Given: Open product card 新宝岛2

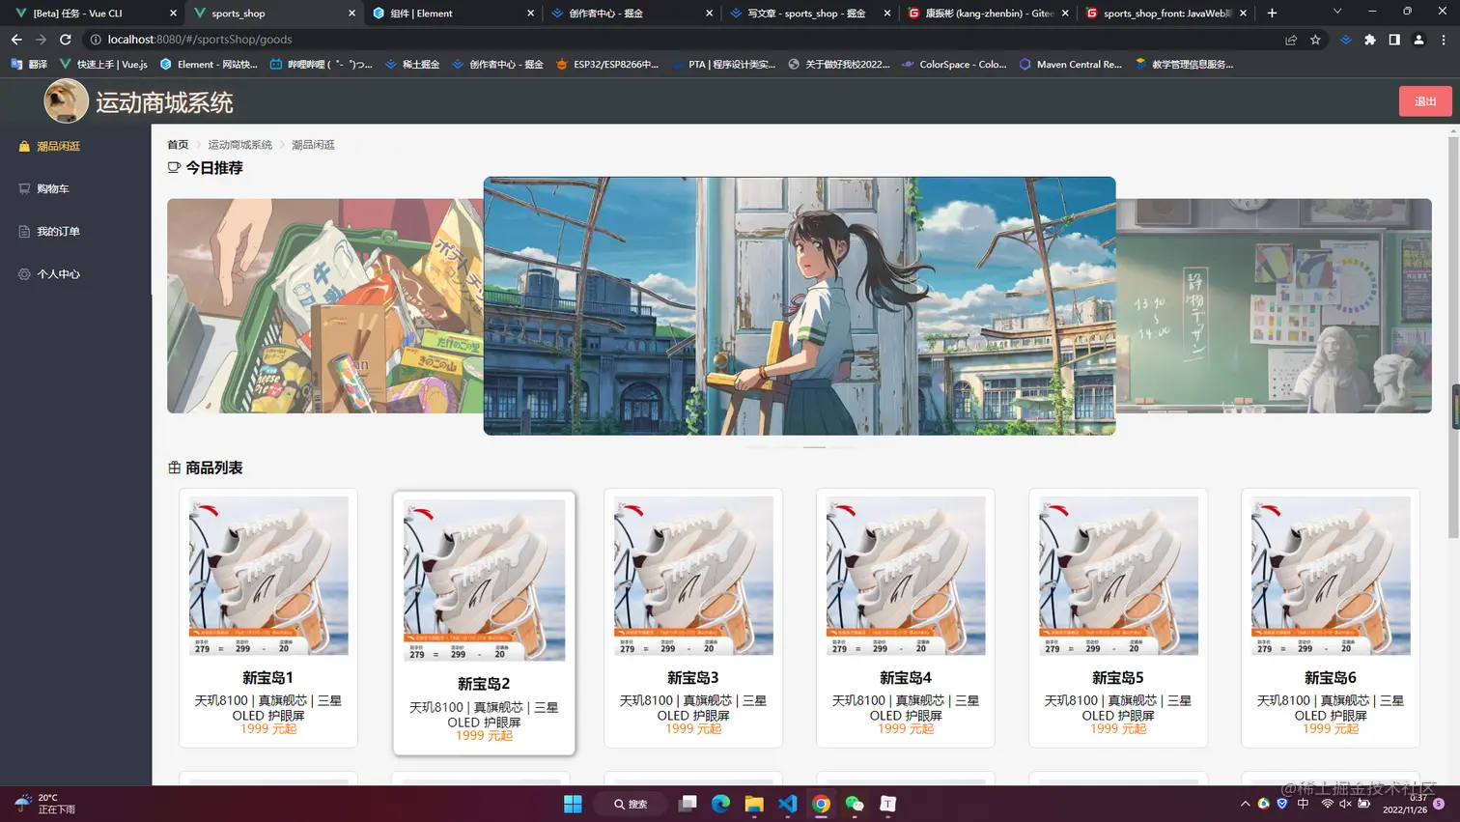Looking at the screenshot, I should tap(484, 623).
